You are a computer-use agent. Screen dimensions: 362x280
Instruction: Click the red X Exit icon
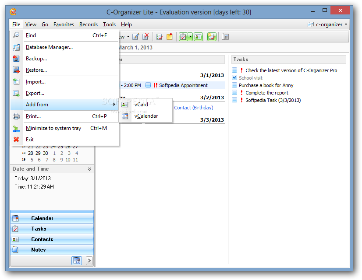(16, 140)
